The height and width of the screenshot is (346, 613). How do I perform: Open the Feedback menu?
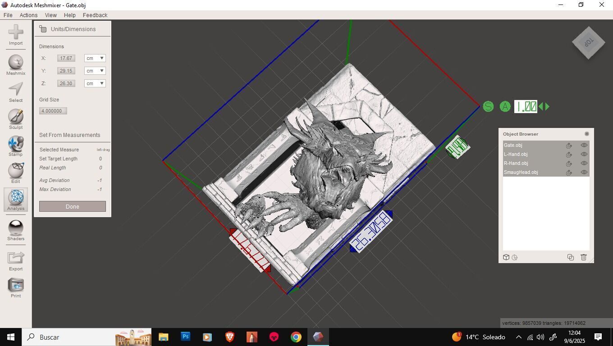95,15
